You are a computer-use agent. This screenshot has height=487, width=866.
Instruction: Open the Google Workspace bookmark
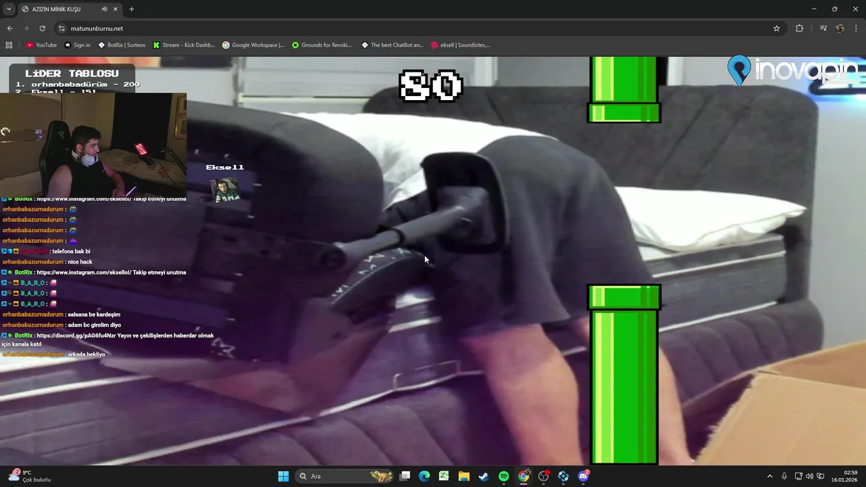253,45
